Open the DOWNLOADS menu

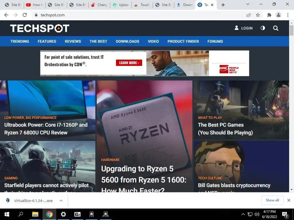tap(127, 41)
